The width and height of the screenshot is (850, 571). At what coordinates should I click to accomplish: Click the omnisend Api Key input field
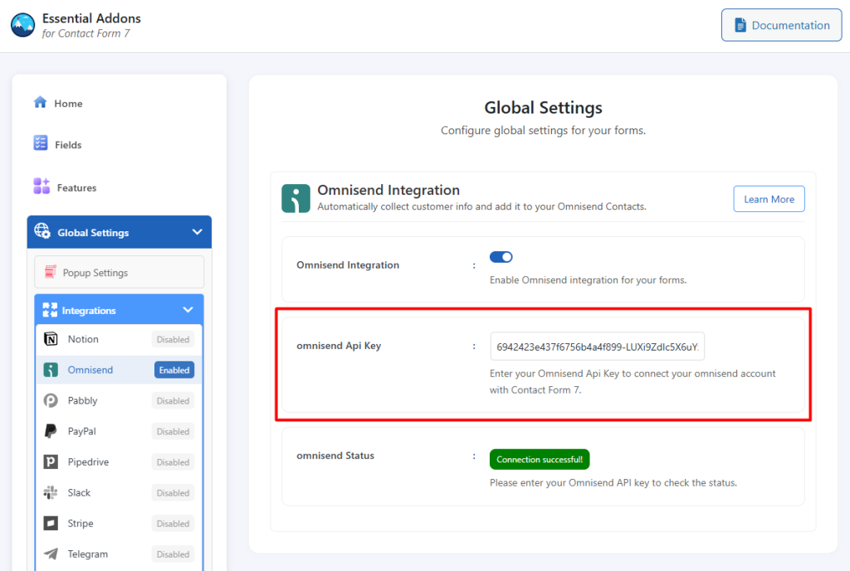tap(598, 346)
